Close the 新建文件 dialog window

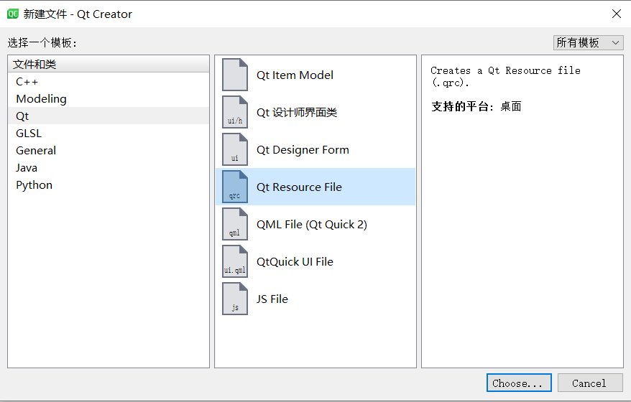click(616, 14)
